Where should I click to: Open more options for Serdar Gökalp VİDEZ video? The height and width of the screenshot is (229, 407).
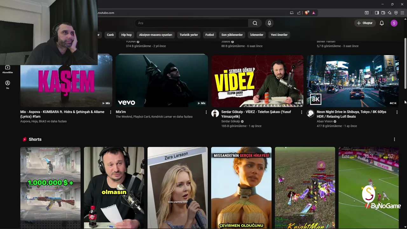click(301, 112)
